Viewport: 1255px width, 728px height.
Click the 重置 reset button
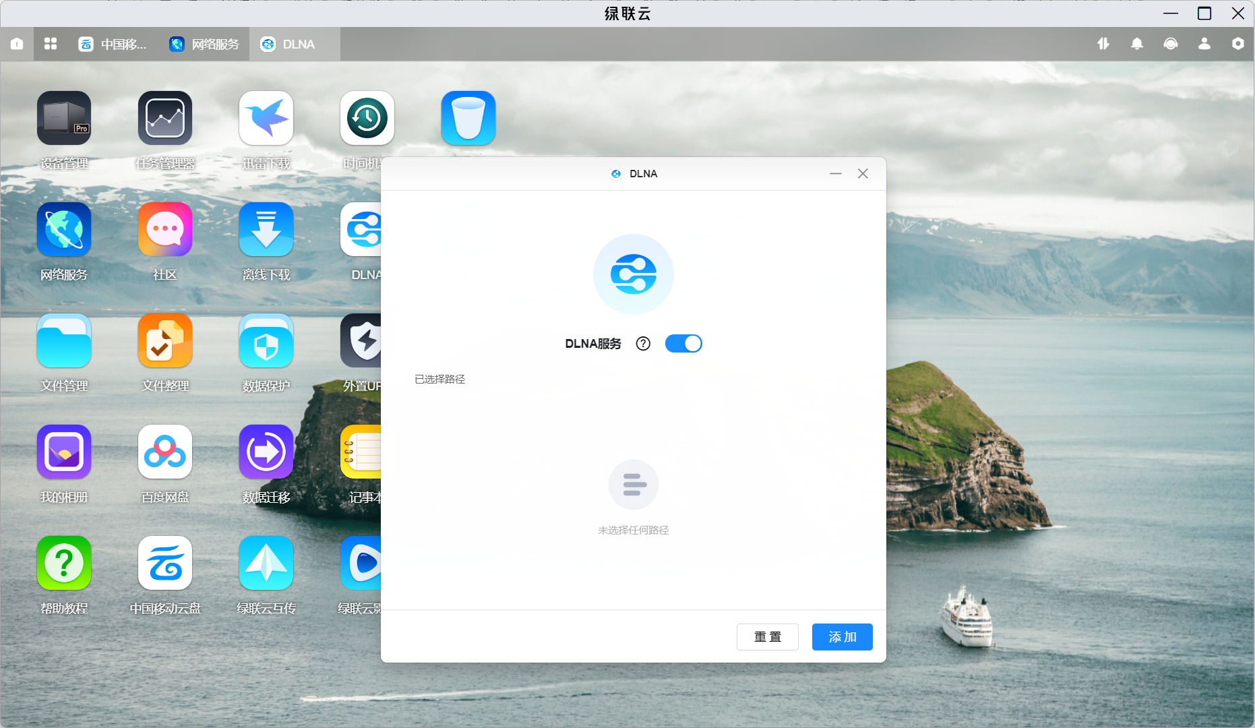click(x=767, y=637)
